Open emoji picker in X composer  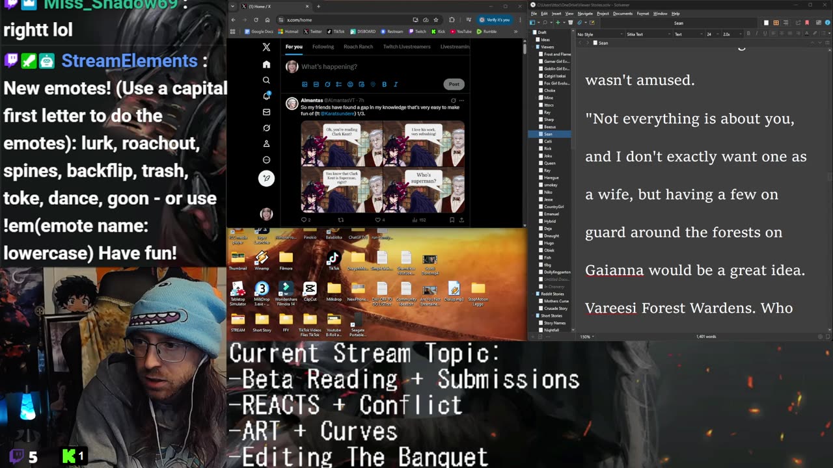350,84
